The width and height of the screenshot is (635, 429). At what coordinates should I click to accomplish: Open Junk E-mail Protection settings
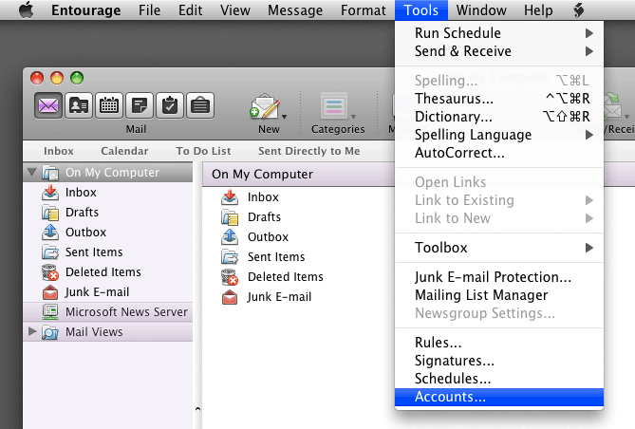[x=499, y=277]
